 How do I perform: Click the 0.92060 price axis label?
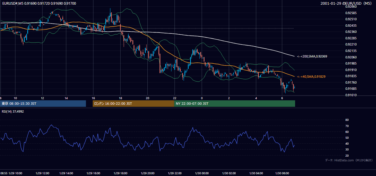(x=351, y=57)
